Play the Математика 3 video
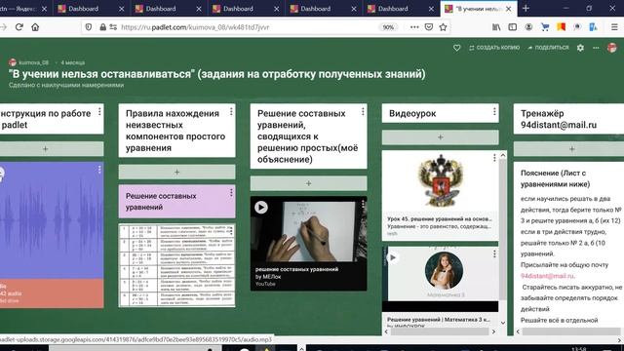The image size is (624, 351). tap(392, 257)
